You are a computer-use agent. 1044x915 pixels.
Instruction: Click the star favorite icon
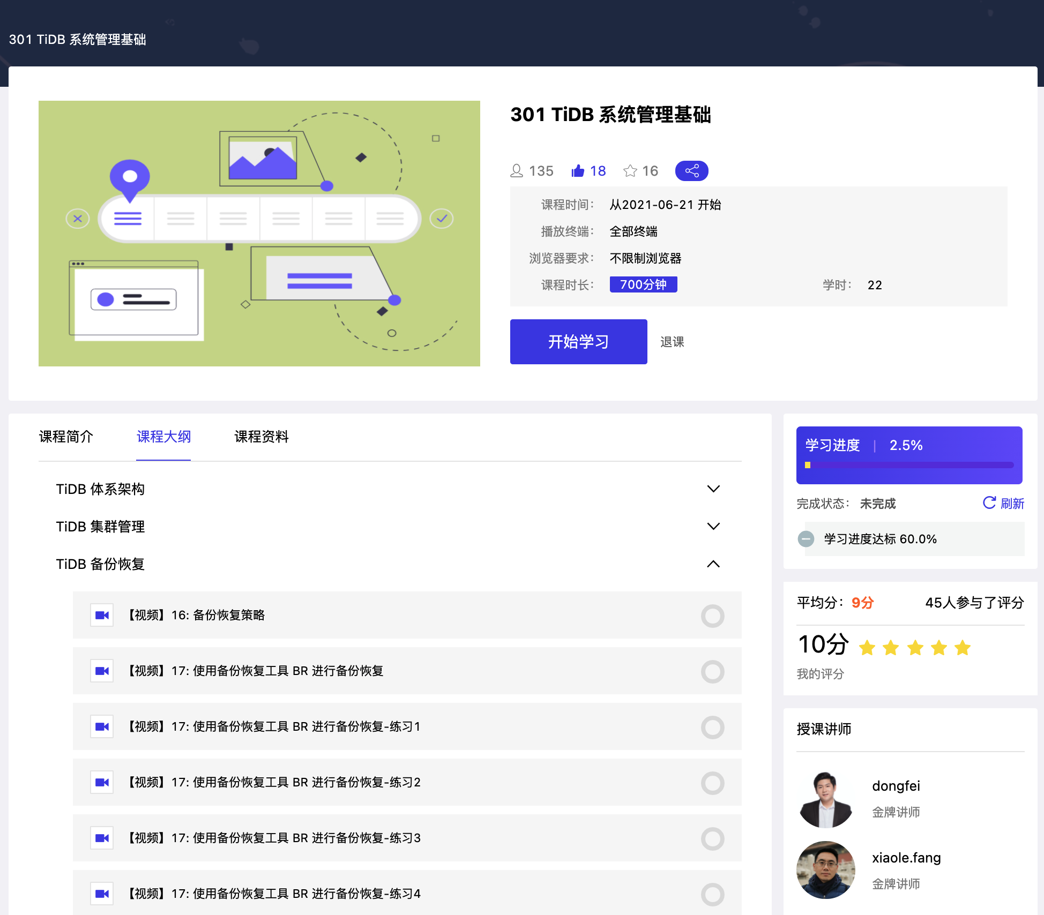[x=630, y=171]
